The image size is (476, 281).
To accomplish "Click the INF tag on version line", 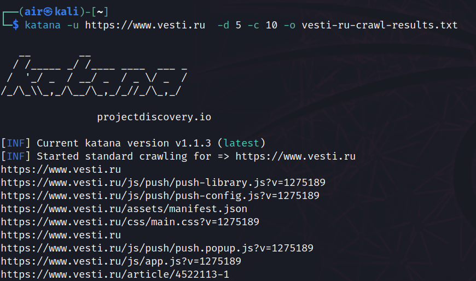I will (15, 143).
